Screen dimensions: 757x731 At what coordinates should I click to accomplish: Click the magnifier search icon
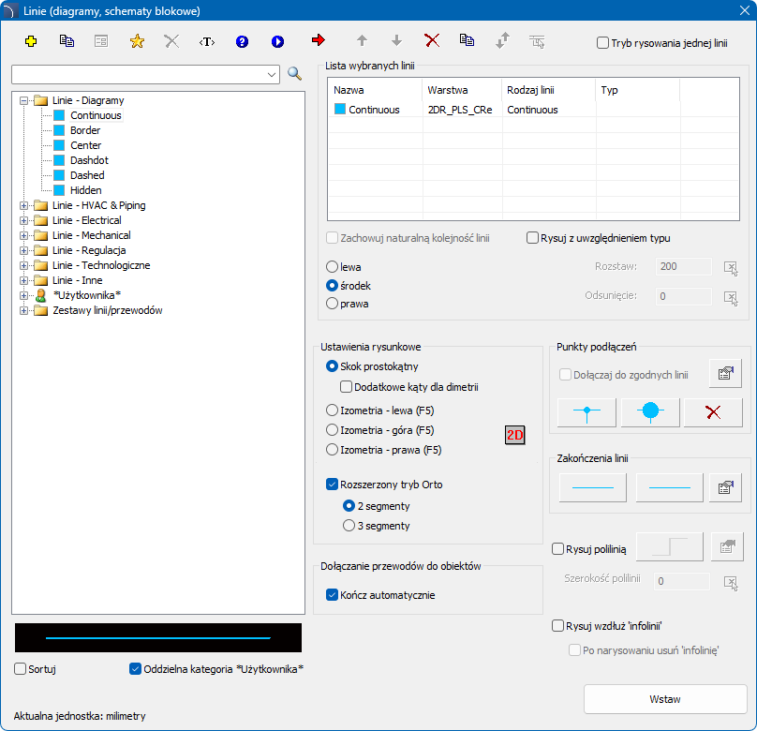pyautogui.click(x=294, y=74)
